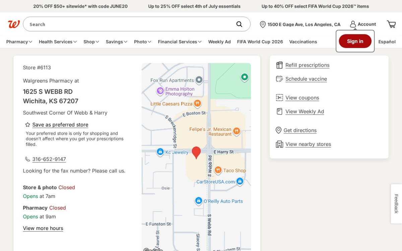Open FIFA World Cup 2026 nav item
The image size is (402, 251).
260,42
